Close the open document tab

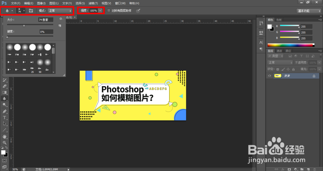coord(75,17)
